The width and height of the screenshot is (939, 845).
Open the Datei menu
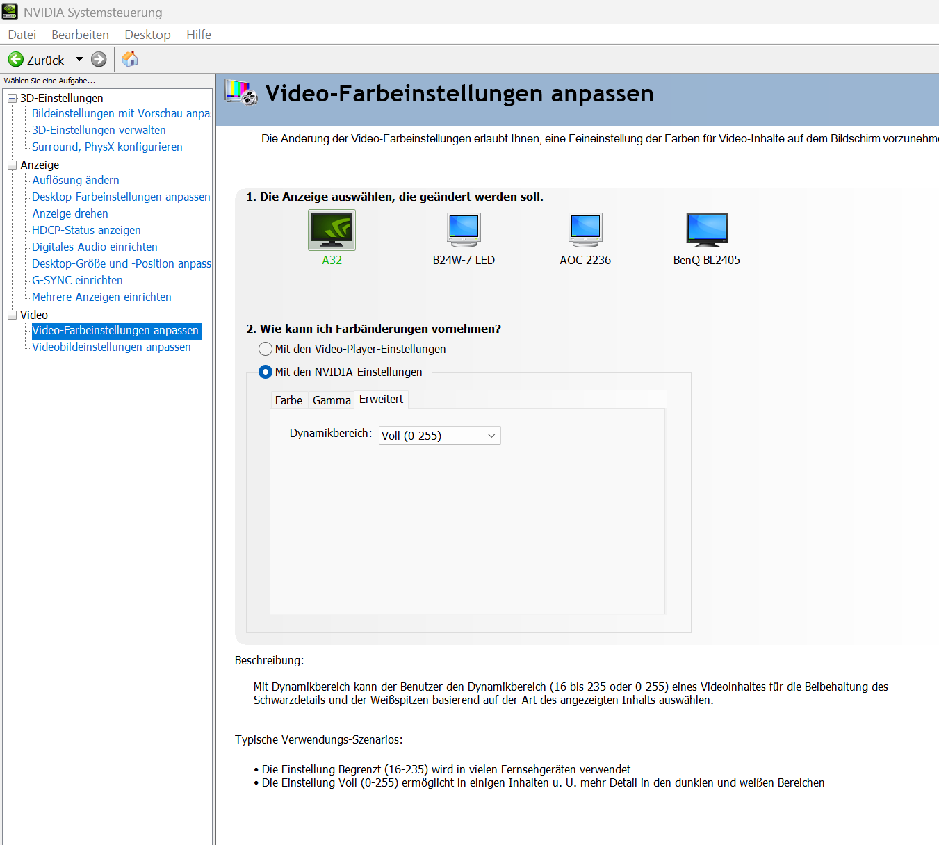22,35
